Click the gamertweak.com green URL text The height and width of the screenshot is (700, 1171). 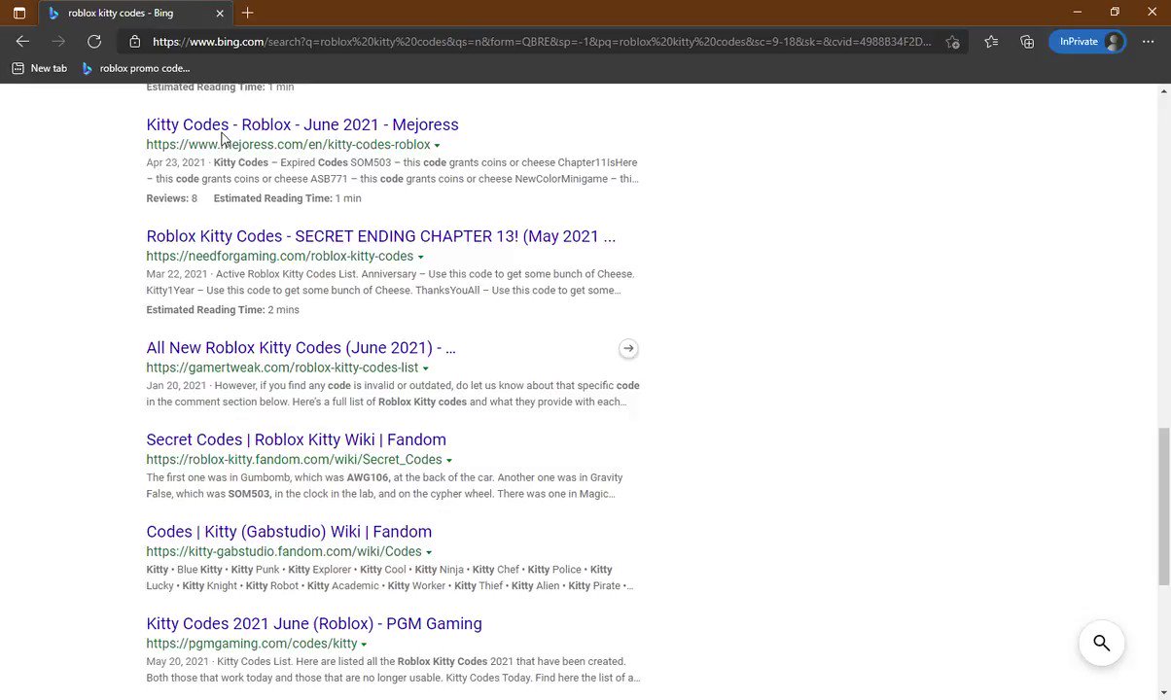tap(282, 367)
